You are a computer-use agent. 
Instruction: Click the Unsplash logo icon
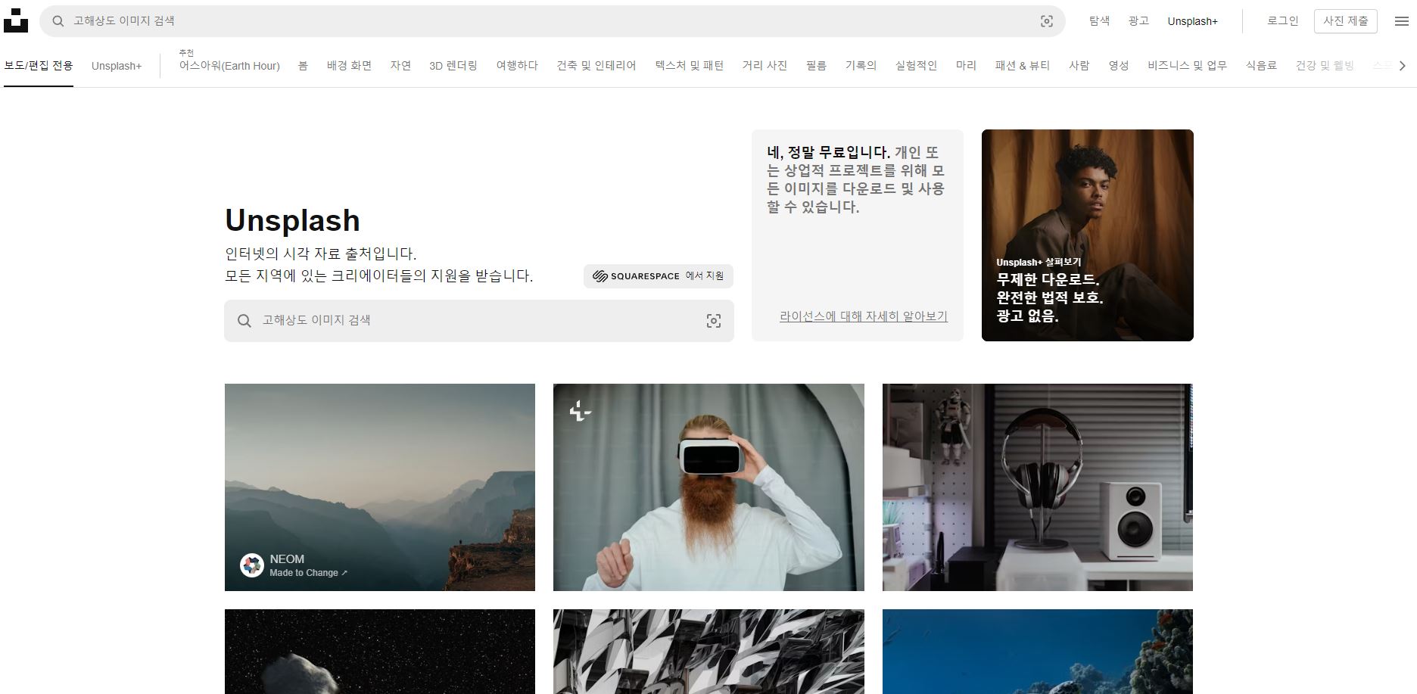pos(16,20)
